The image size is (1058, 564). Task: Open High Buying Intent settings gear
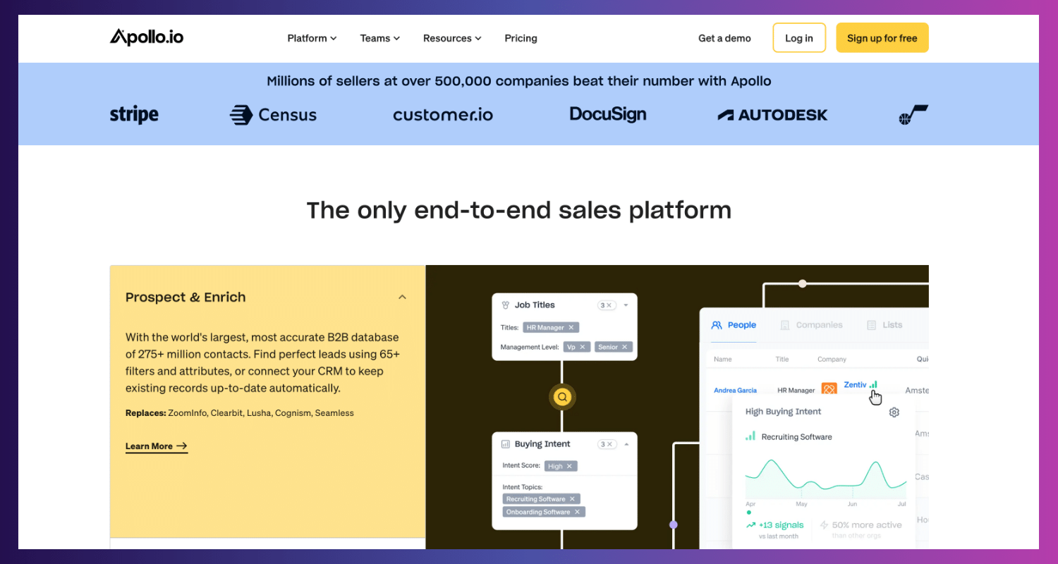pos(894,412)
